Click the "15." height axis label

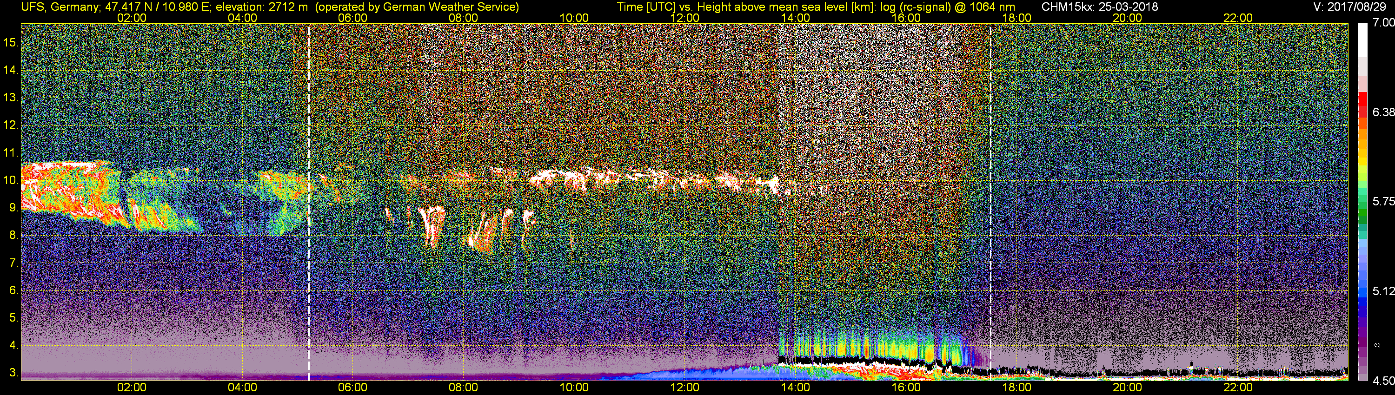(11, 43)
